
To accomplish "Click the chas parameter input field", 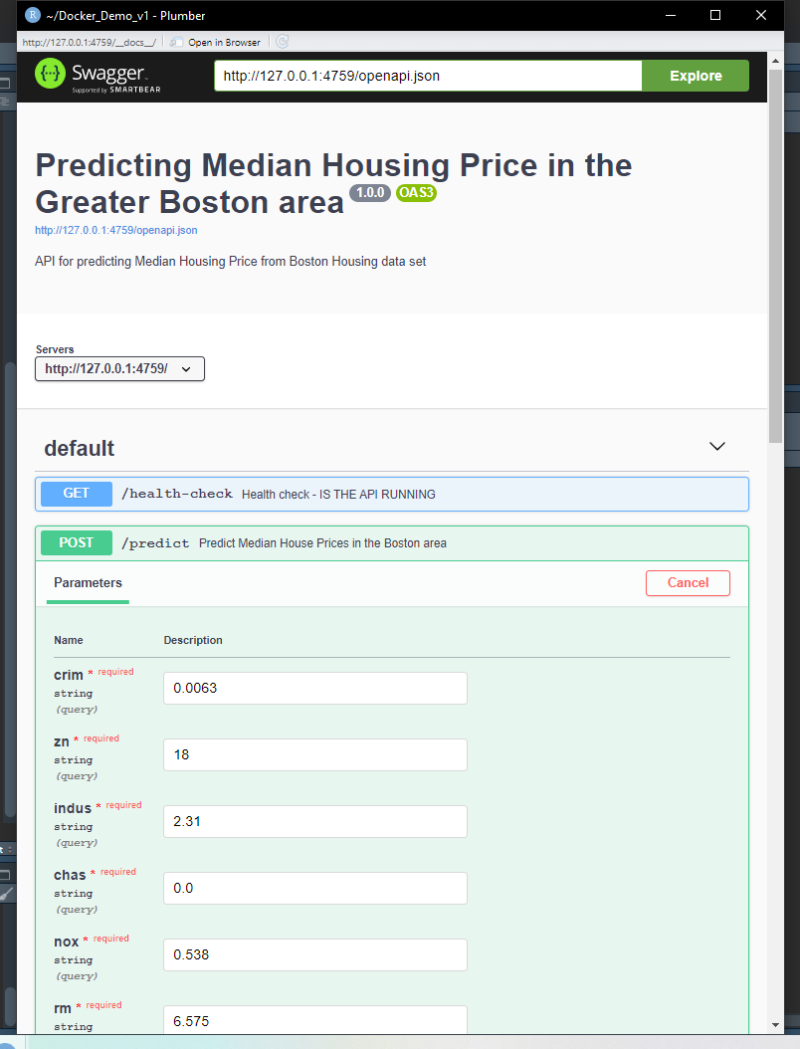I will [x=314, y=888].
